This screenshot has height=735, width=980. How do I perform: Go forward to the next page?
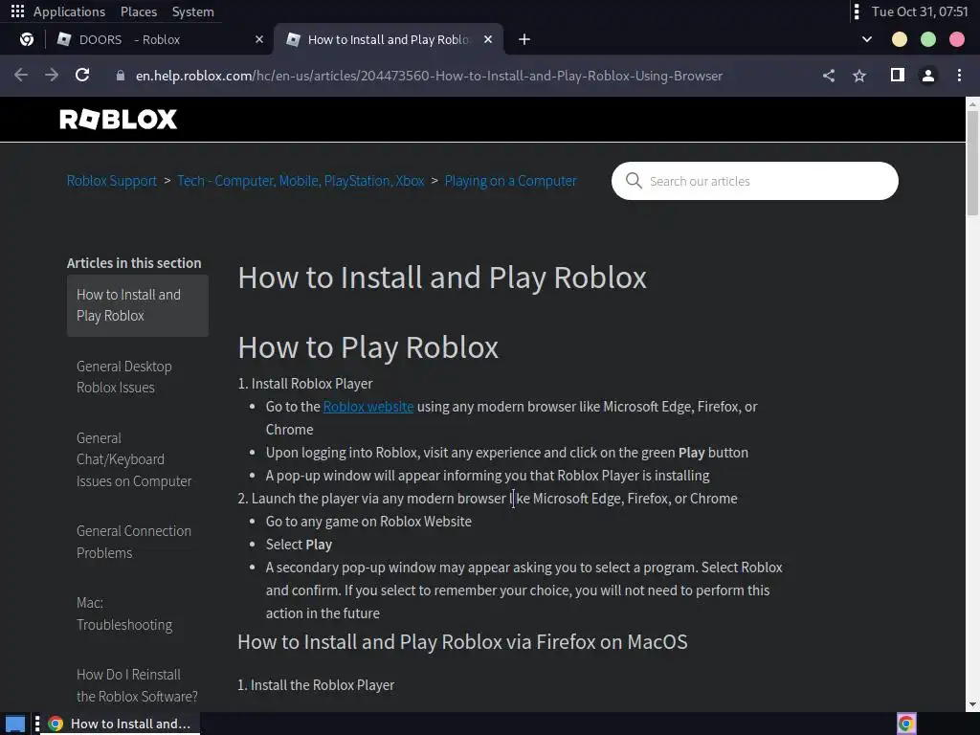point(52,76)
